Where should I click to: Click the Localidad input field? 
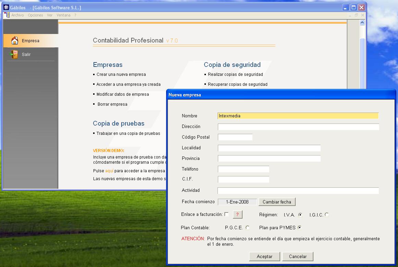269,148
